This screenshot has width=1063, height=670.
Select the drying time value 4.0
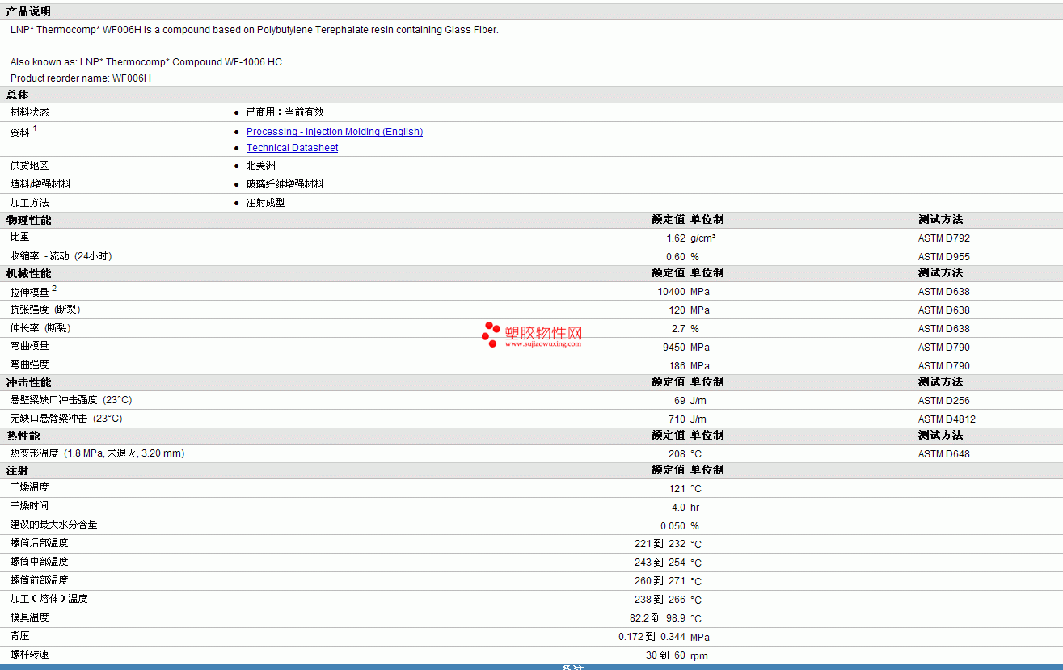coord(678,508)
